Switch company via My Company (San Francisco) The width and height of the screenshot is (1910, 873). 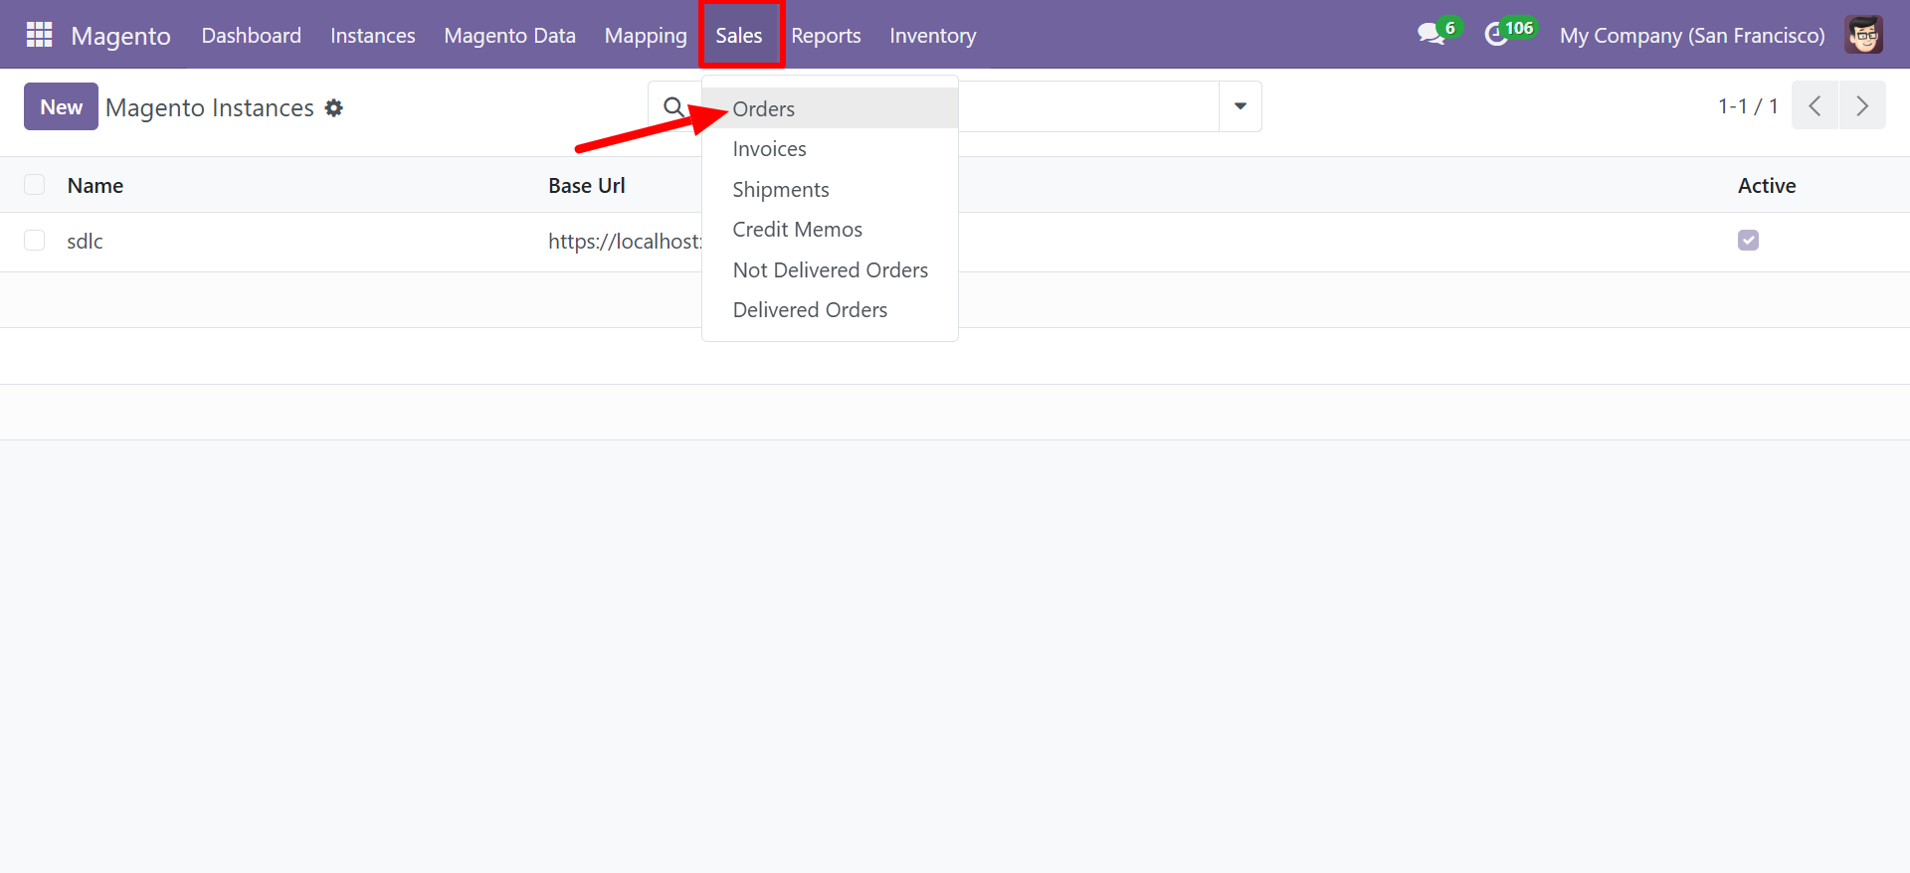(x=1691, y=36)
